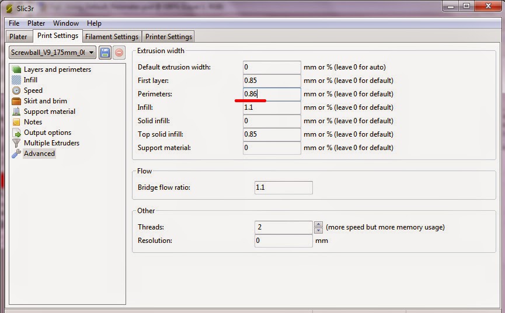Click the Resolution input field

coord(283,241)
